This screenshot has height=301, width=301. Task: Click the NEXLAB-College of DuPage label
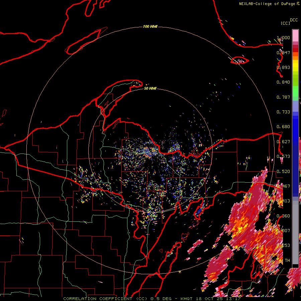pyautogui.click(x=267, y=4)
